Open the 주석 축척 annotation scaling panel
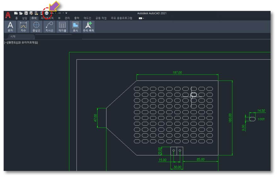277x181 pixels. pos(88,27)
